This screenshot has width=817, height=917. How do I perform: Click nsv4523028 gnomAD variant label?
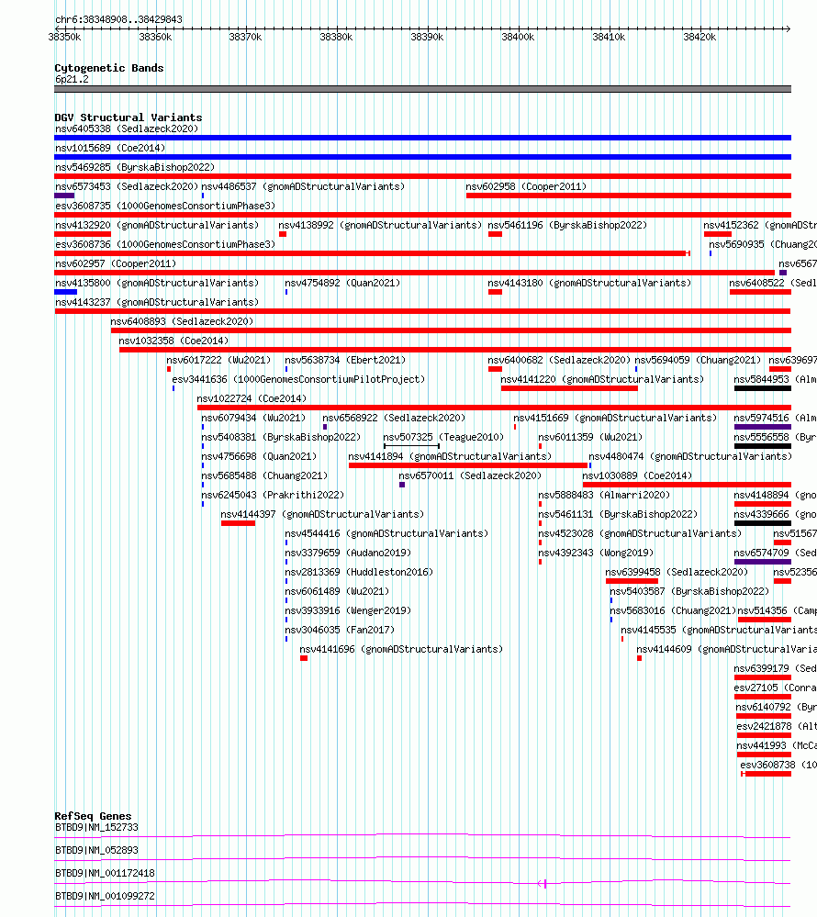click(640, 534)
